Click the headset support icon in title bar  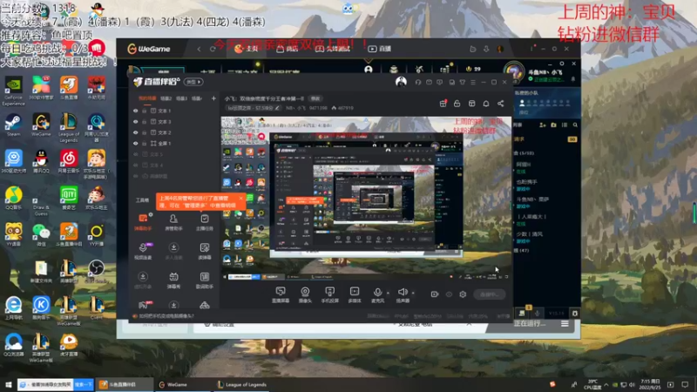(x=418, y=82)
